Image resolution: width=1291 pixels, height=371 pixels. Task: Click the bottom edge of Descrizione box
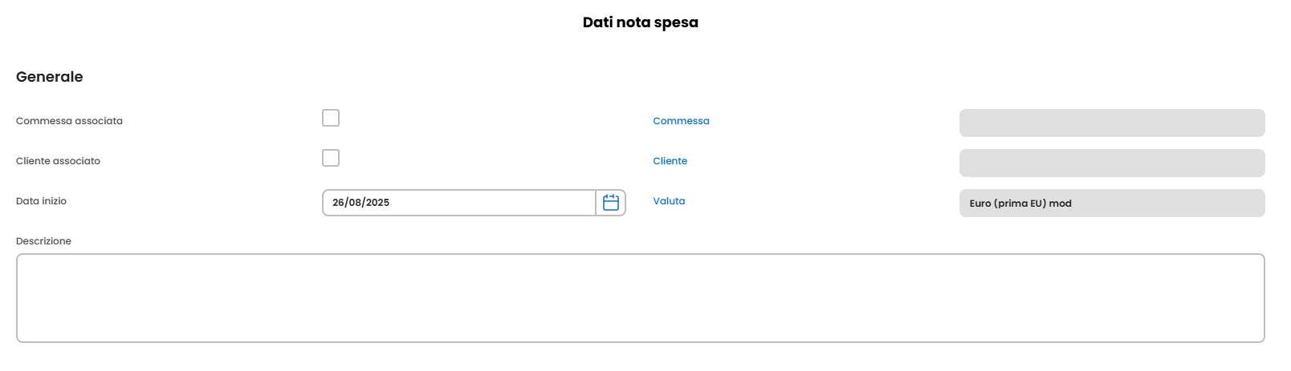(x=640, y=341)
